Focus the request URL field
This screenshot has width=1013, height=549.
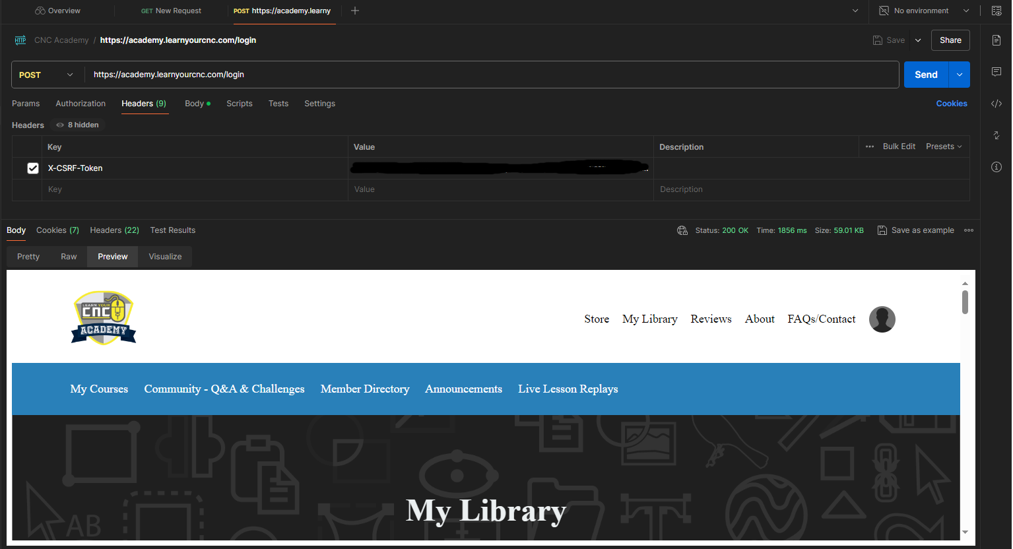492,75
